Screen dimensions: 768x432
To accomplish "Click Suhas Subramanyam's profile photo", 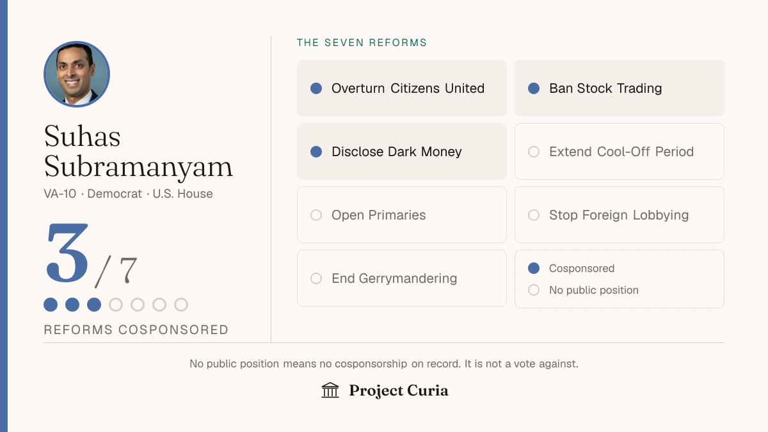I will [77, 74].
